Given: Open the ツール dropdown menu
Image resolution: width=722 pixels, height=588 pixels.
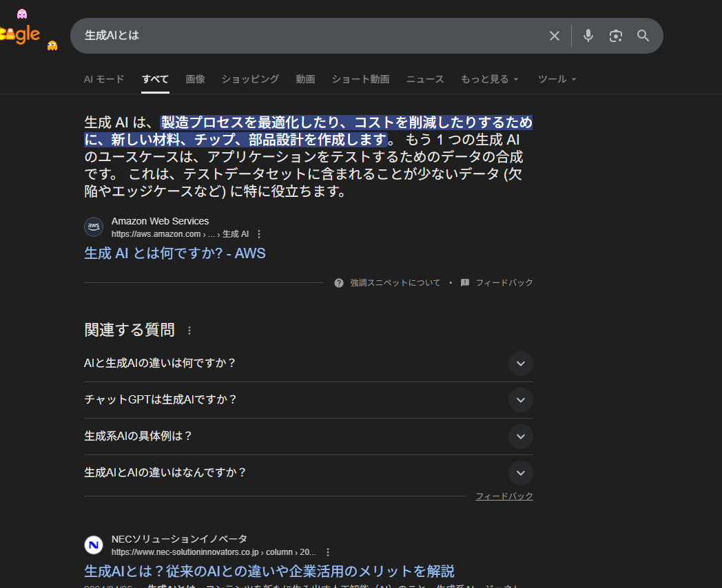Looking at the screenshot, I should [x=557, y=79].
